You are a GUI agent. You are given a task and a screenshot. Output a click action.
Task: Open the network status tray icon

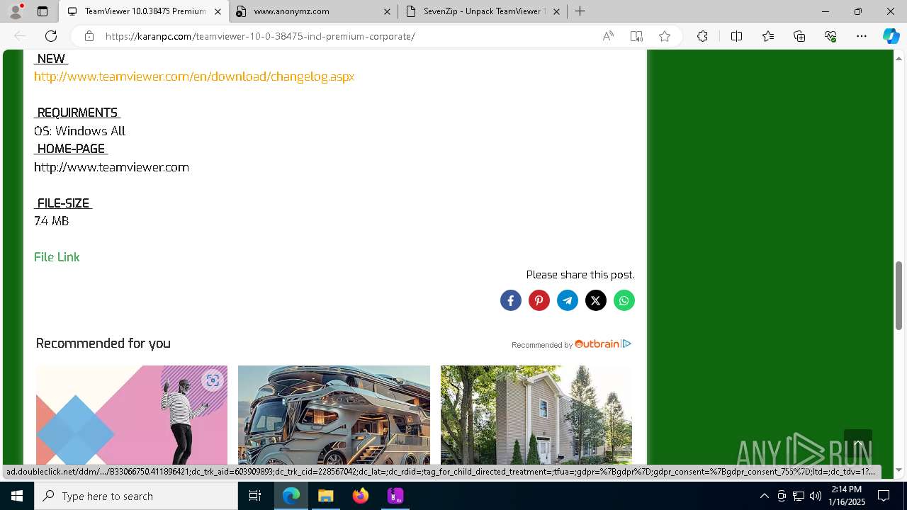(799, 496)
